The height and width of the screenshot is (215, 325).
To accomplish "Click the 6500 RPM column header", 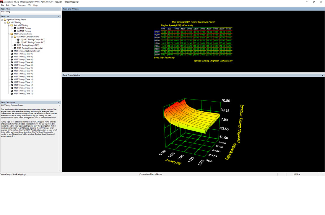I will (229, 29).
